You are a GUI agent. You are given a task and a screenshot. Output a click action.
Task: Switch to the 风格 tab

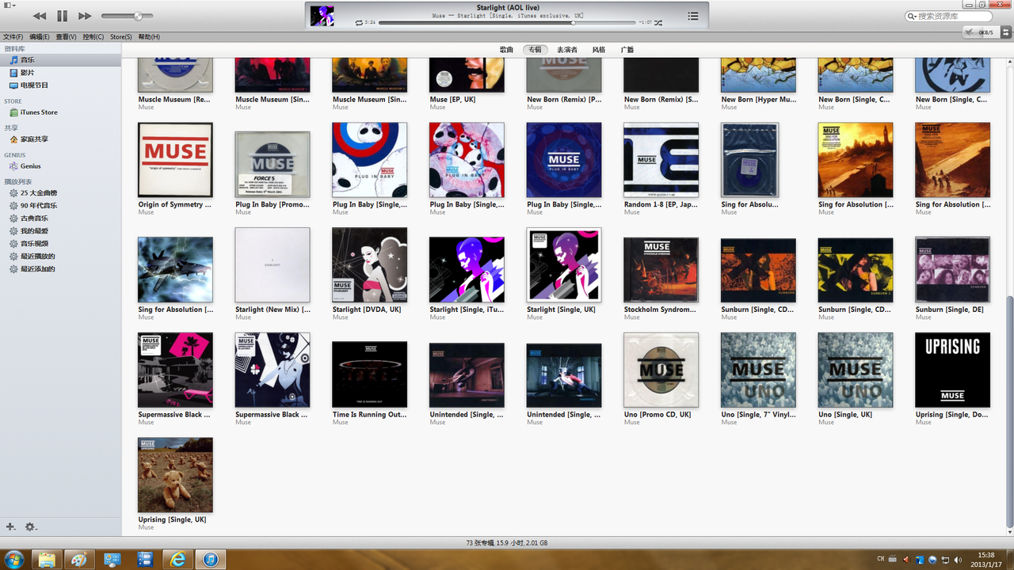pos(599,50)
